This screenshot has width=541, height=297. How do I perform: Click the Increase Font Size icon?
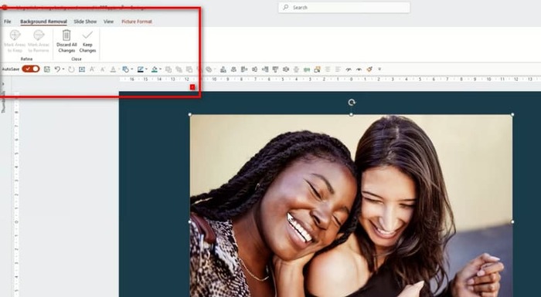(x=92, y=69)
